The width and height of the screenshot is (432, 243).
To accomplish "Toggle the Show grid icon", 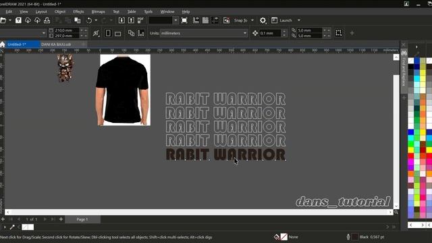I will [x=205, y=20].
